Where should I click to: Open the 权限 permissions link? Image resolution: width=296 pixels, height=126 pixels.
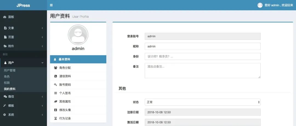click(x=7, y=83)
